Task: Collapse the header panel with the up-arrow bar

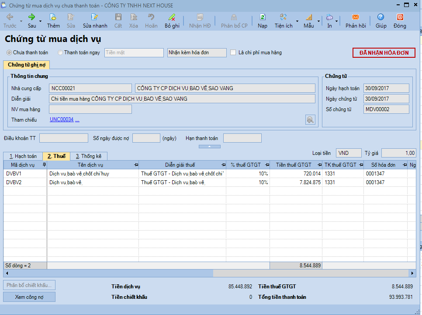Action: pyautogui.click(x=210, y=147)
